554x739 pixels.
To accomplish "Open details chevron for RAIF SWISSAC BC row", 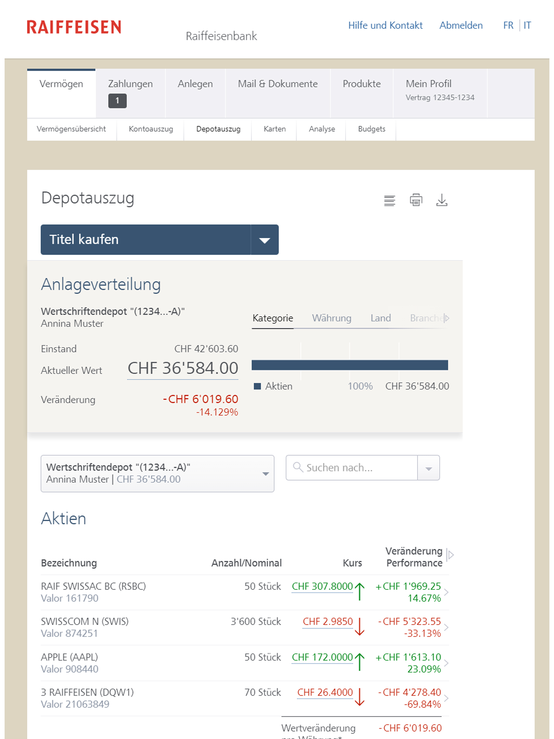I will click(446, 592).
